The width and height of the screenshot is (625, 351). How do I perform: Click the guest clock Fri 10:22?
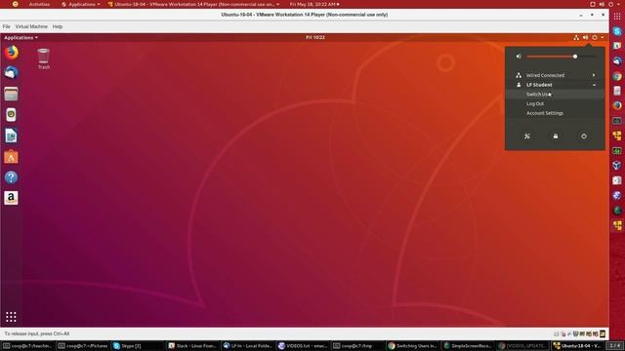tap(314, 37)
